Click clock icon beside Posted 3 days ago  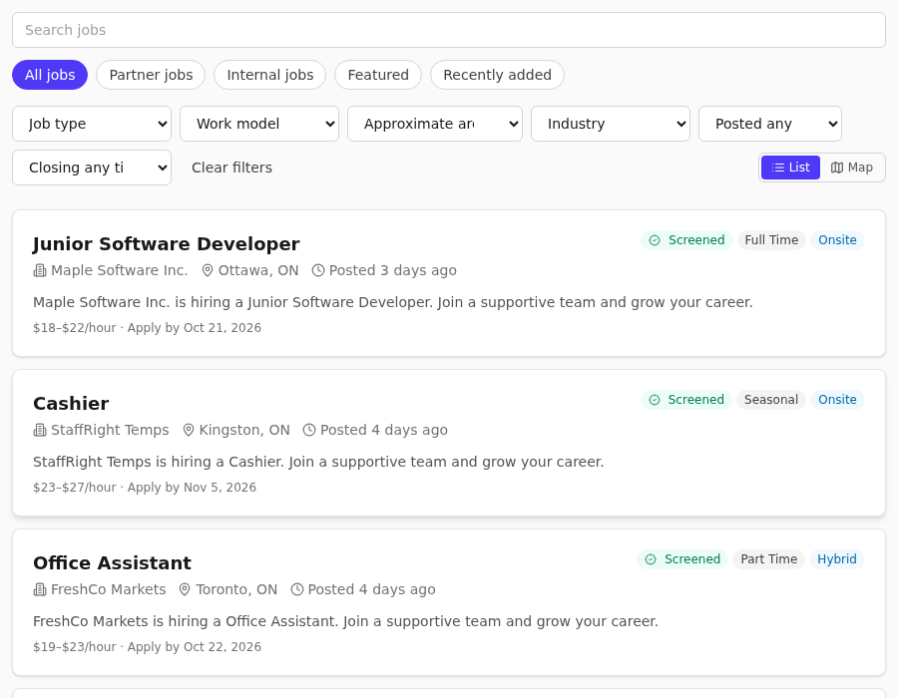318,270
